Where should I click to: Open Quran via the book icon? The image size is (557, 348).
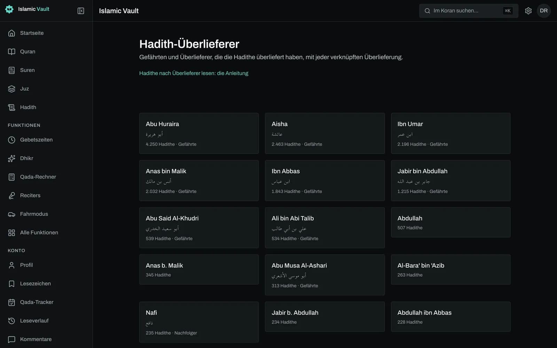pyautogui.click(x=11, y=52)
